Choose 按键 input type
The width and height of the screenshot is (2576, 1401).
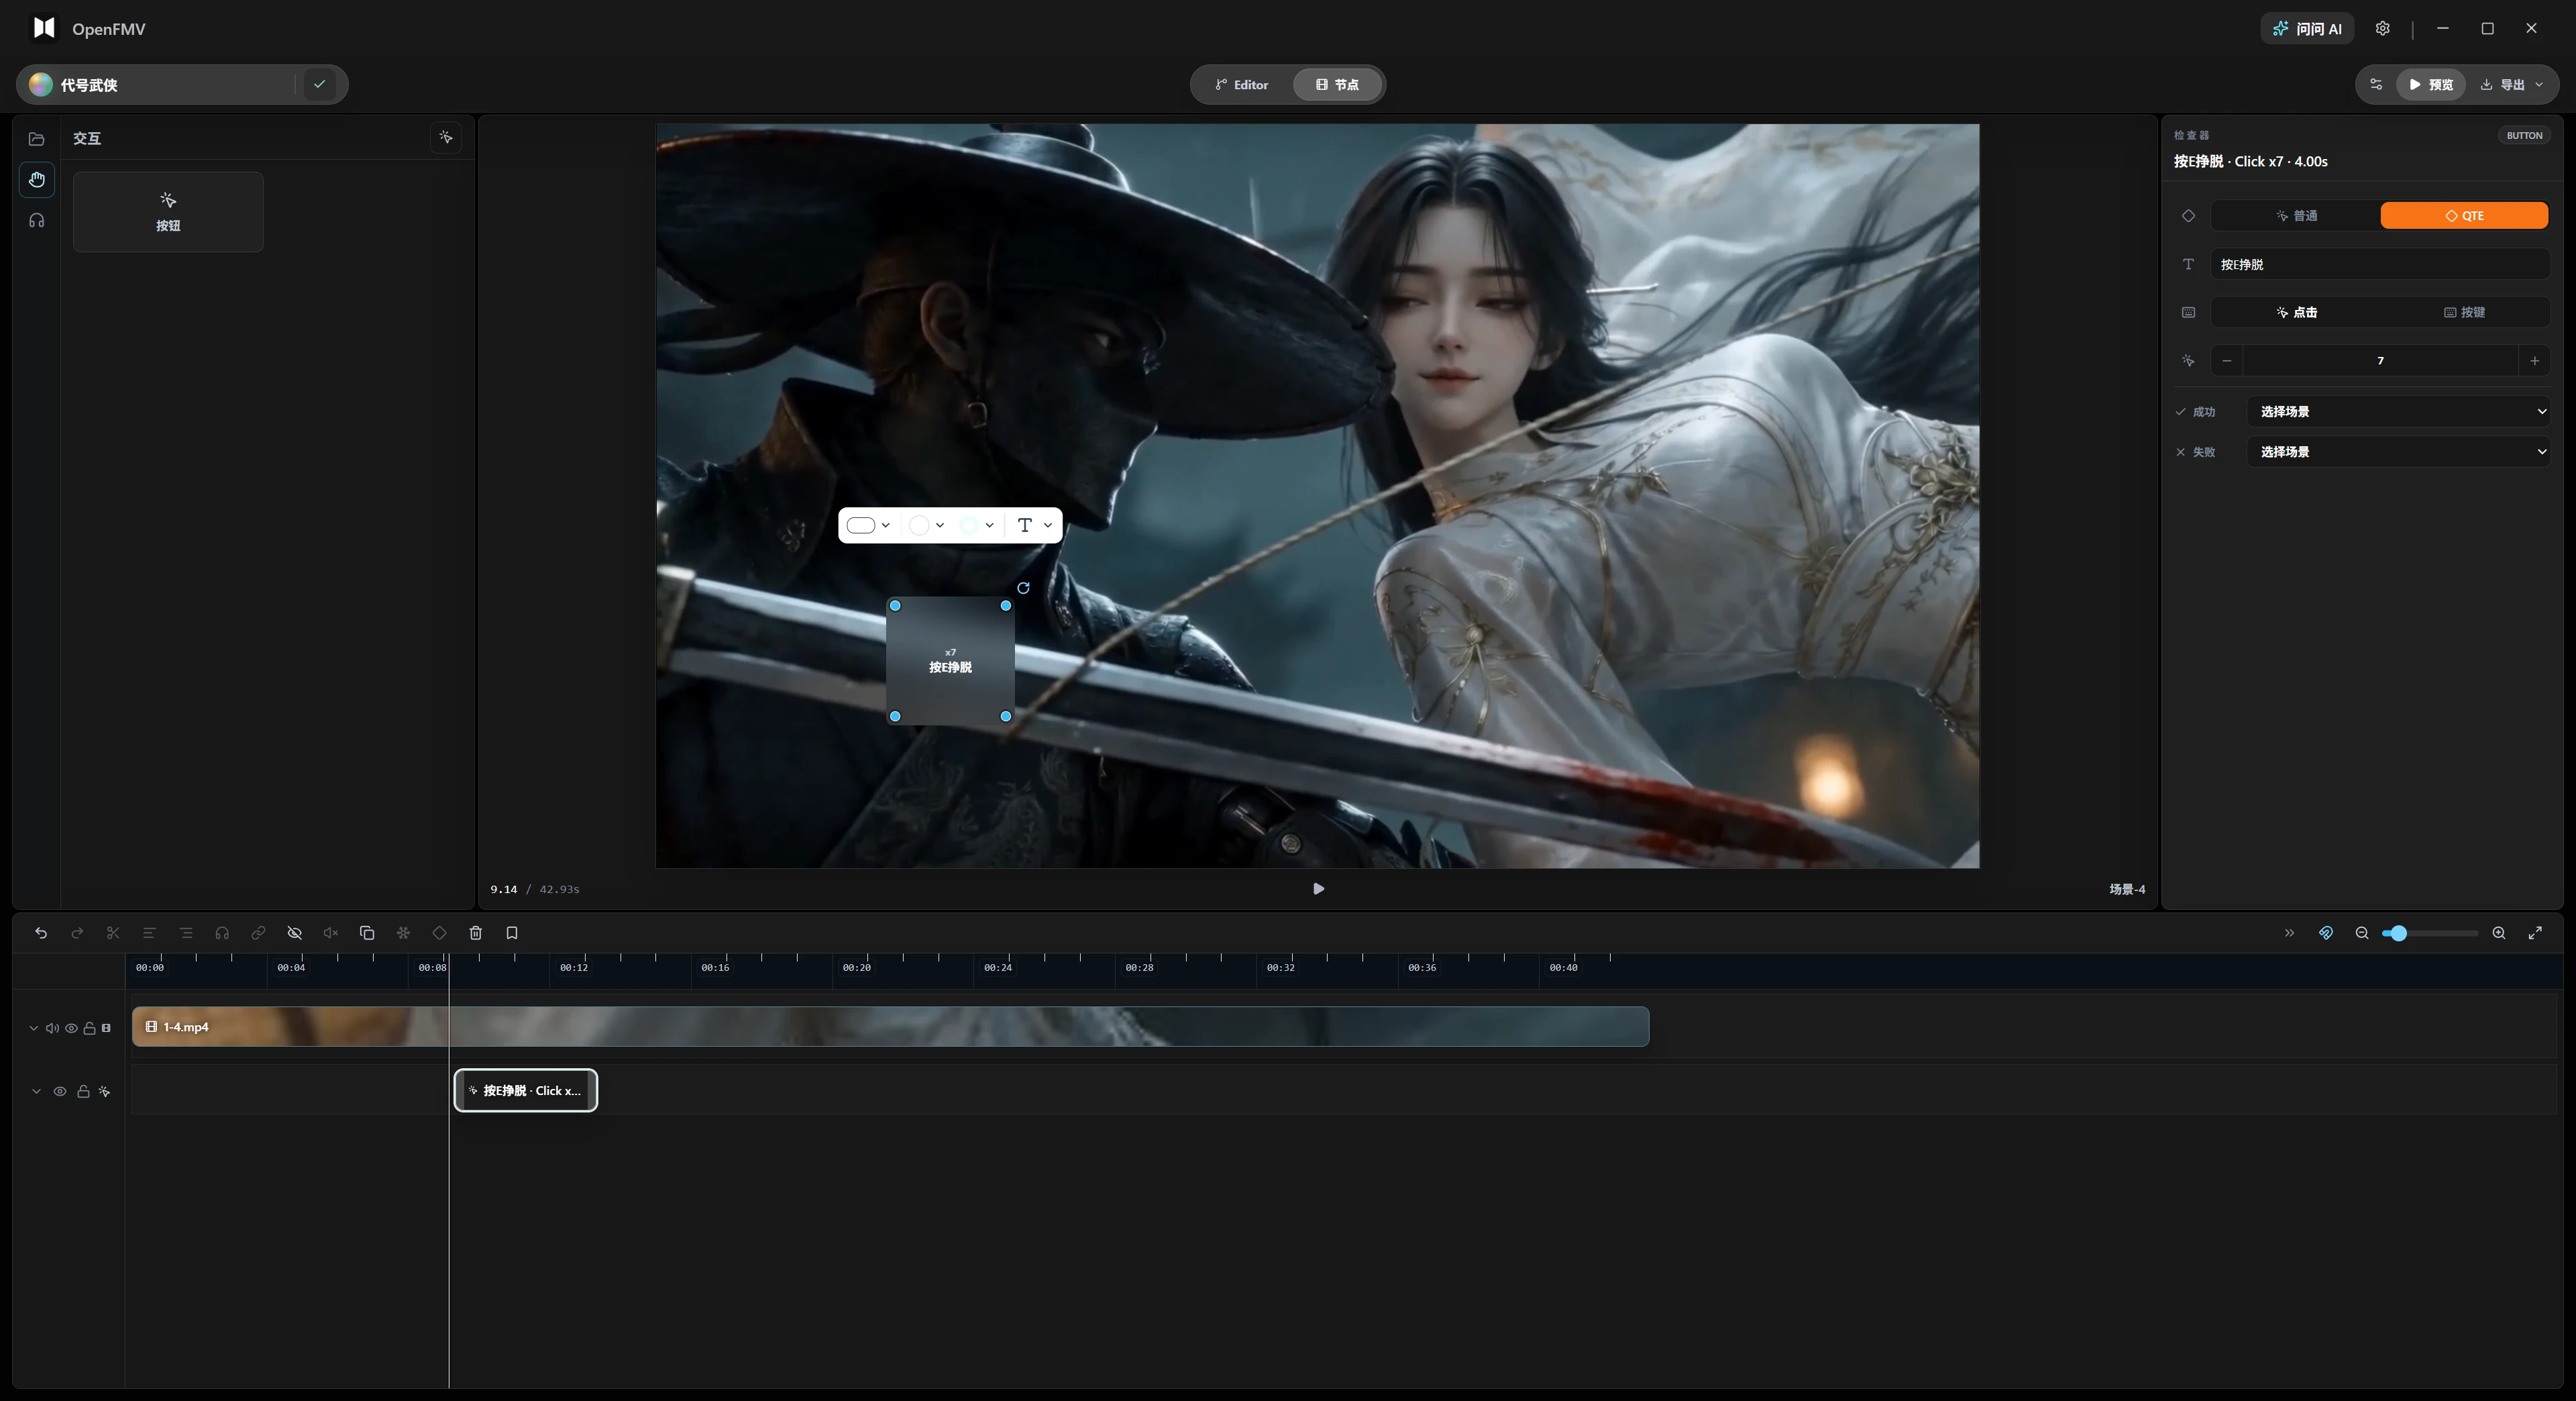coord(2464,312)
